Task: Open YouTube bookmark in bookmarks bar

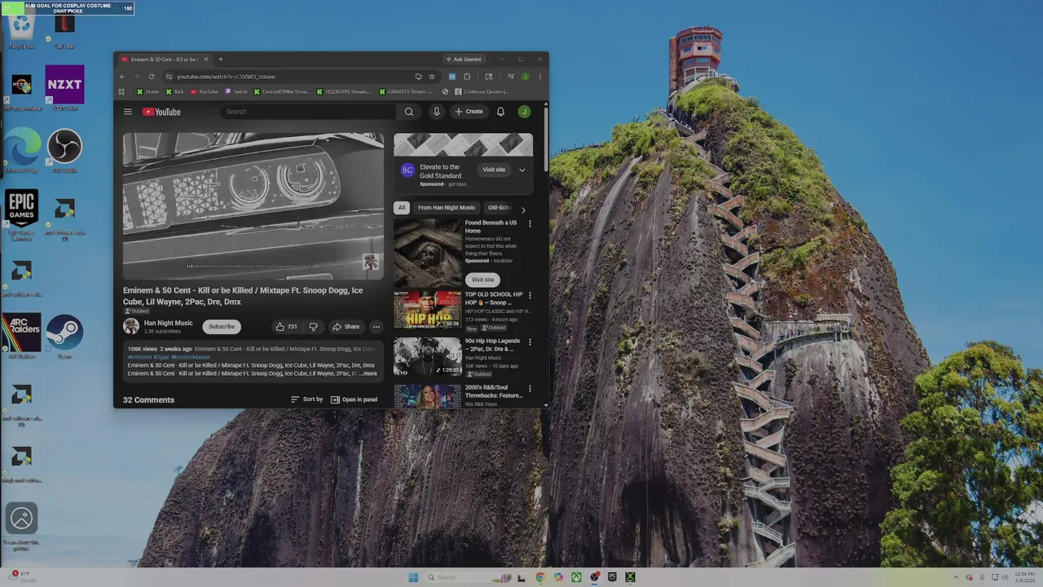Action: pyautogui.click(x=205, y=91)
